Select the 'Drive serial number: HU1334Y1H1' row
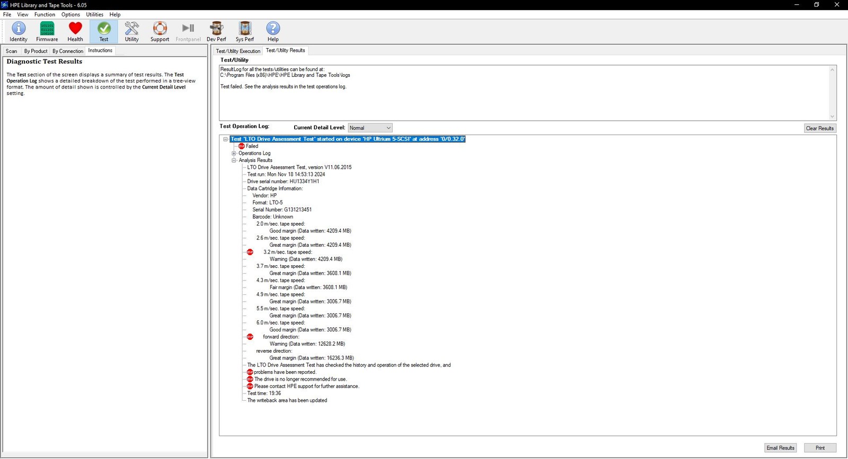The width and height of the screenshot is (848, 459). coord(283,182)
